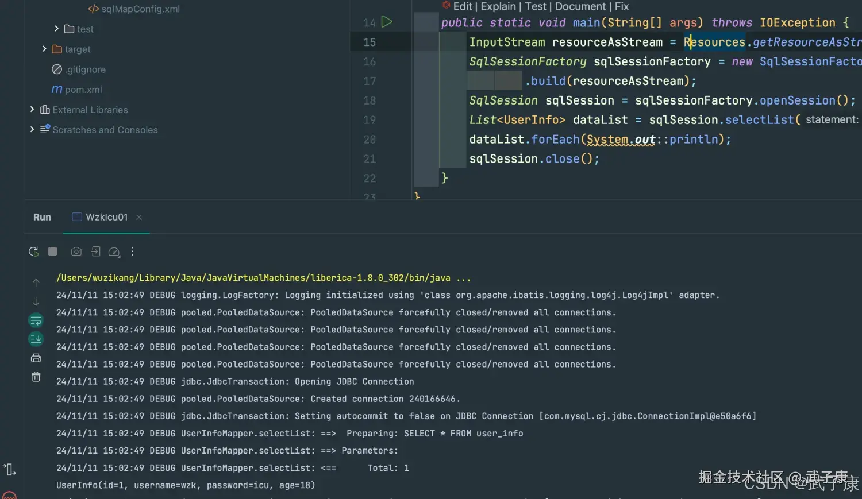This screenshot has width=862, height=499.
Task: Select the test folder row
Action: point(79,29)
